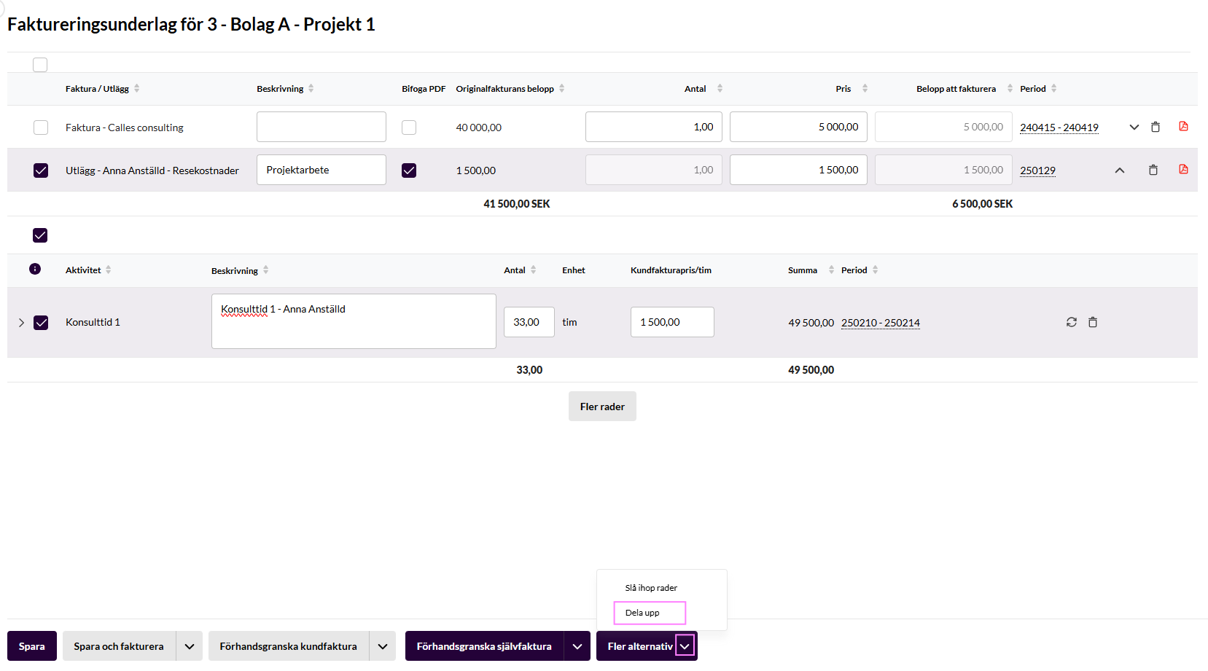Edit Kundfakturapris/tim 1 500,00 field
Viewport: 1208px width, 671px height.
point(672,322)
